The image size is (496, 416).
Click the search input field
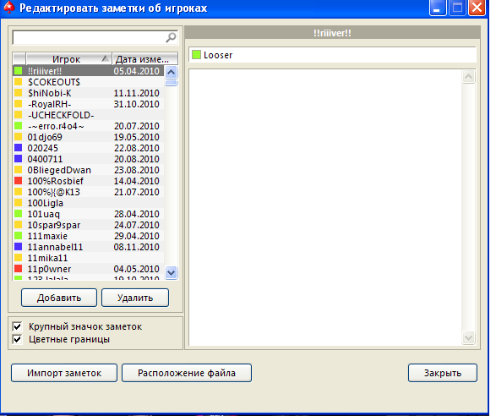tap(95, 38)
